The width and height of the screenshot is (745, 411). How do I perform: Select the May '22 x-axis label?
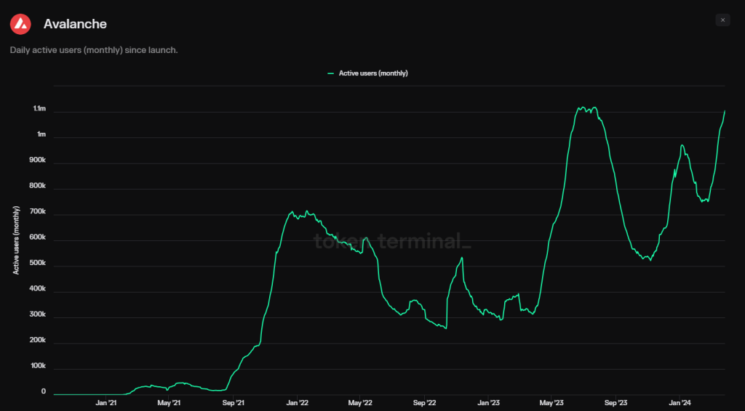[360, 402]
